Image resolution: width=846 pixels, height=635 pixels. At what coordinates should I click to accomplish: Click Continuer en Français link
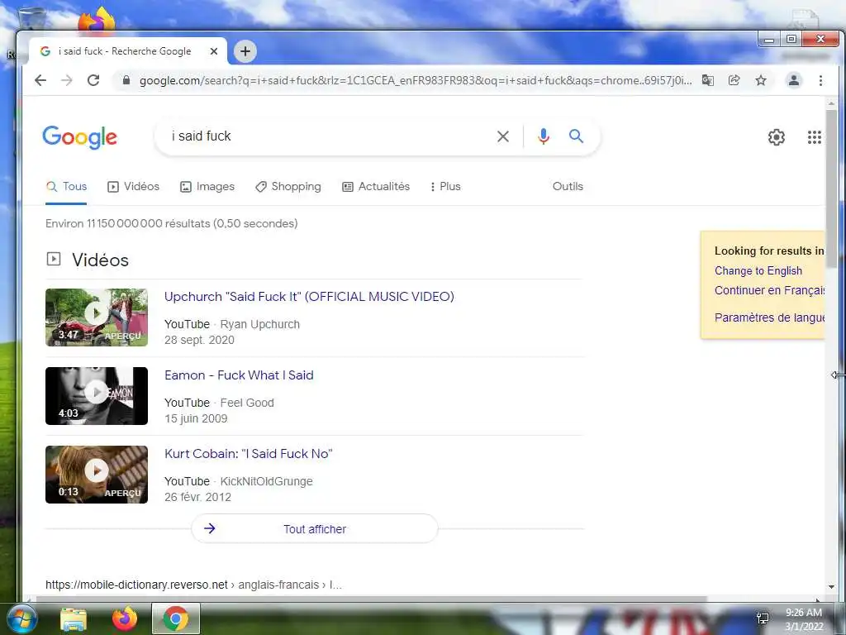click(769, 290)
